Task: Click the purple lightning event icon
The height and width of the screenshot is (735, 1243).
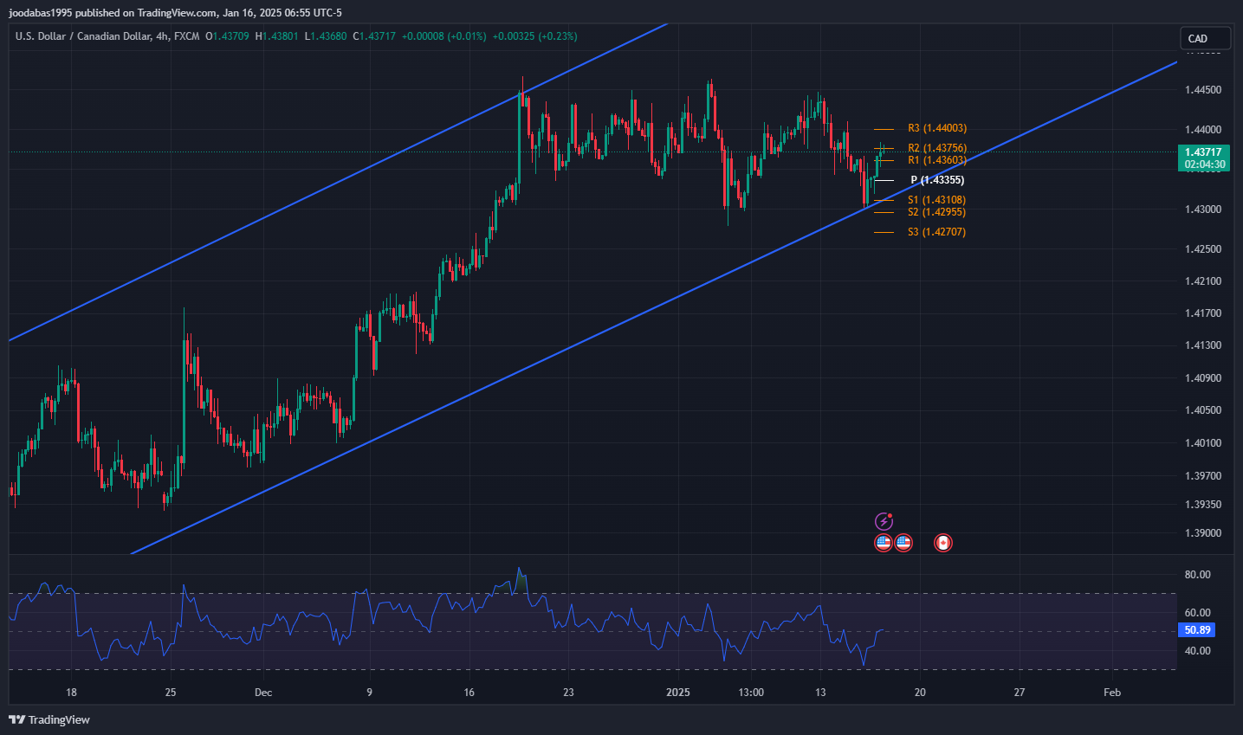Action: 884,521
